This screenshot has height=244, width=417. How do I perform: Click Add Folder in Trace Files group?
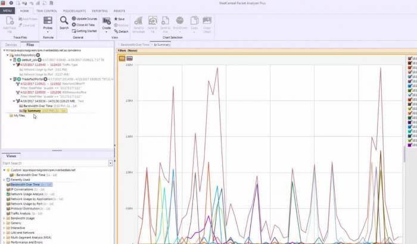tap(28, 19)
